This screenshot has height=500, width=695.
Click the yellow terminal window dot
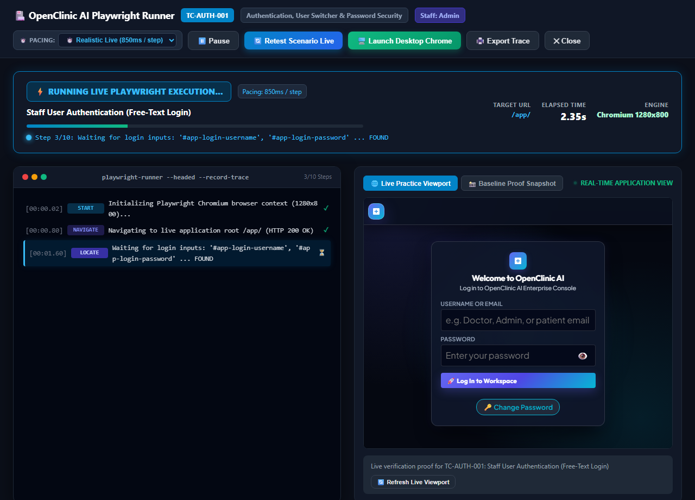point(34,177)
